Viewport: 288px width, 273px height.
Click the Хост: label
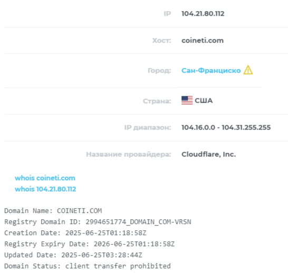click(x=161, y=41)
